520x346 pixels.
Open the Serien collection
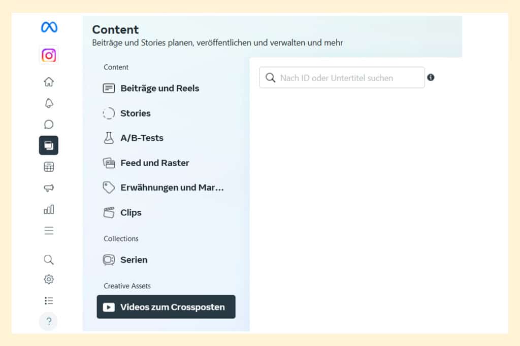pyautogui.click(x=134, y=259)
